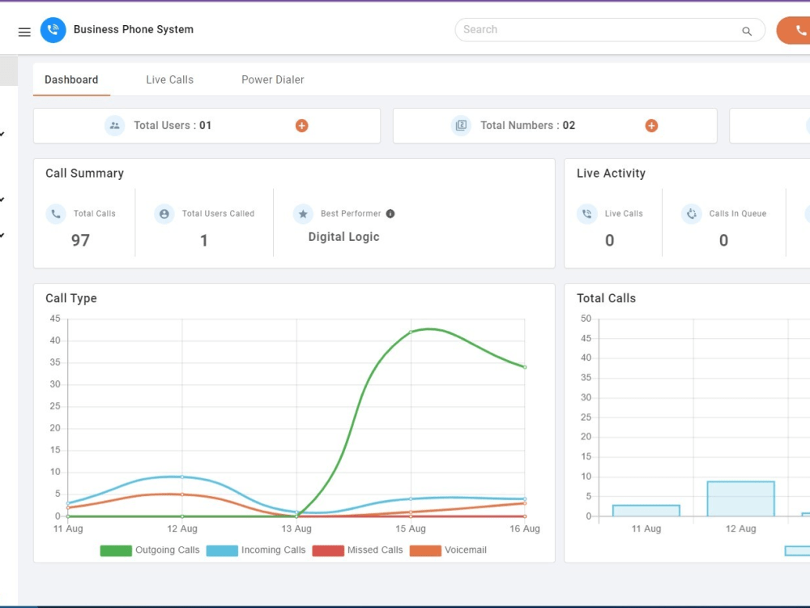Open the hamburger navigation menu
The image size is (810, 608).
(x=24, y=32)
